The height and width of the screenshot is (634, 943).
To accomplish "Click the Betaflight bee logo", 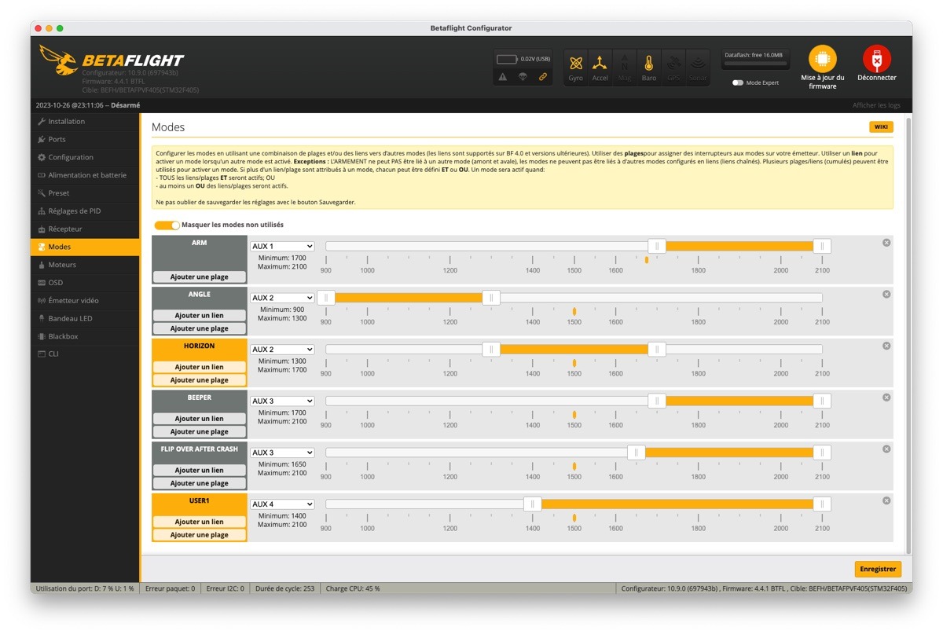I will [x=58, y=60].
